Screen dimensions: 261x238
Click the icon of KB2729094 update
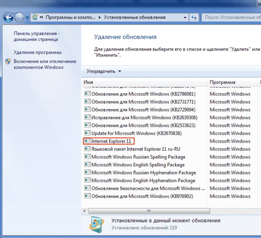point(88,110)
